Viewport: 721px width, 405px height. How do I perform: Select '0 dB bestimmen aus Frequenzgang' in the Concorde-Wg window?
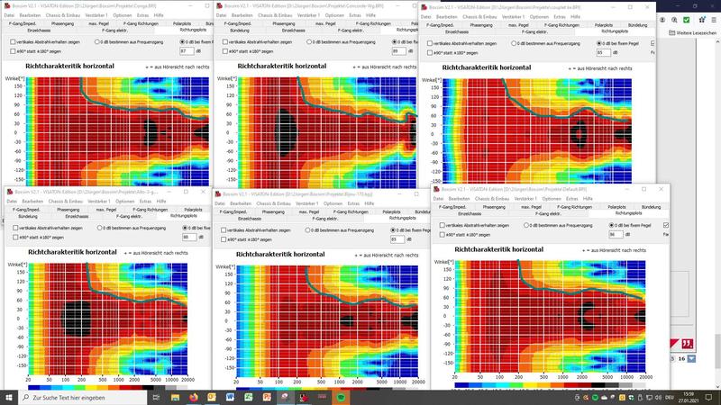309,41
